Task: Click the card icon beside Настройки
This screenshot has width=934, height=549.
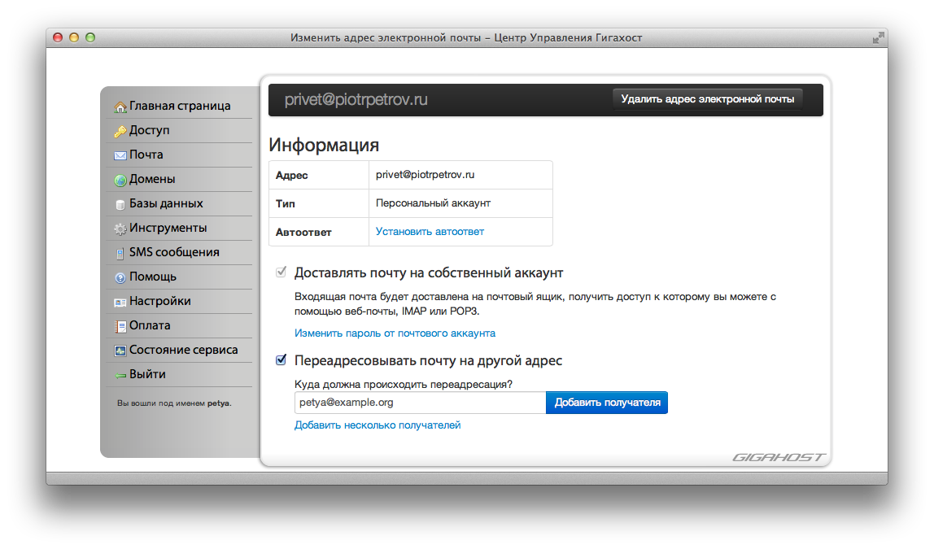Action: pos(120,302)
